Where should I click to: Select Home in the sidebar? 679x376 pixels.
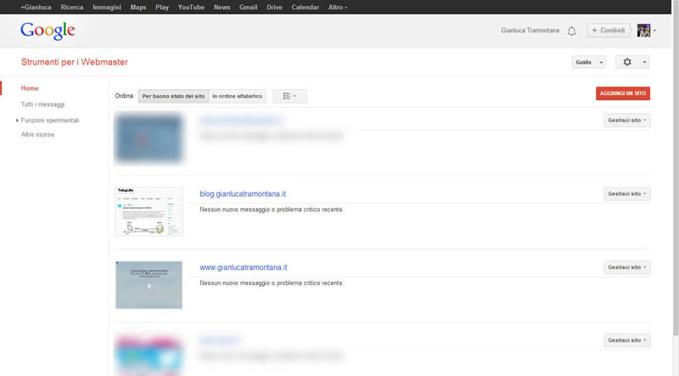tap(30, 88)
